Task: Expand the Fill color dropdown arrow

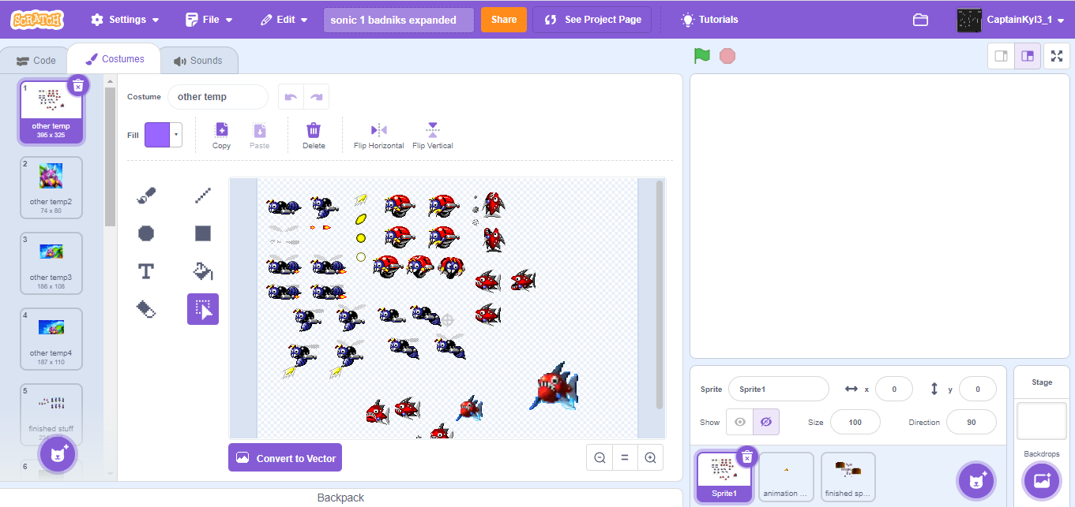Action: (x=177, y=135)
